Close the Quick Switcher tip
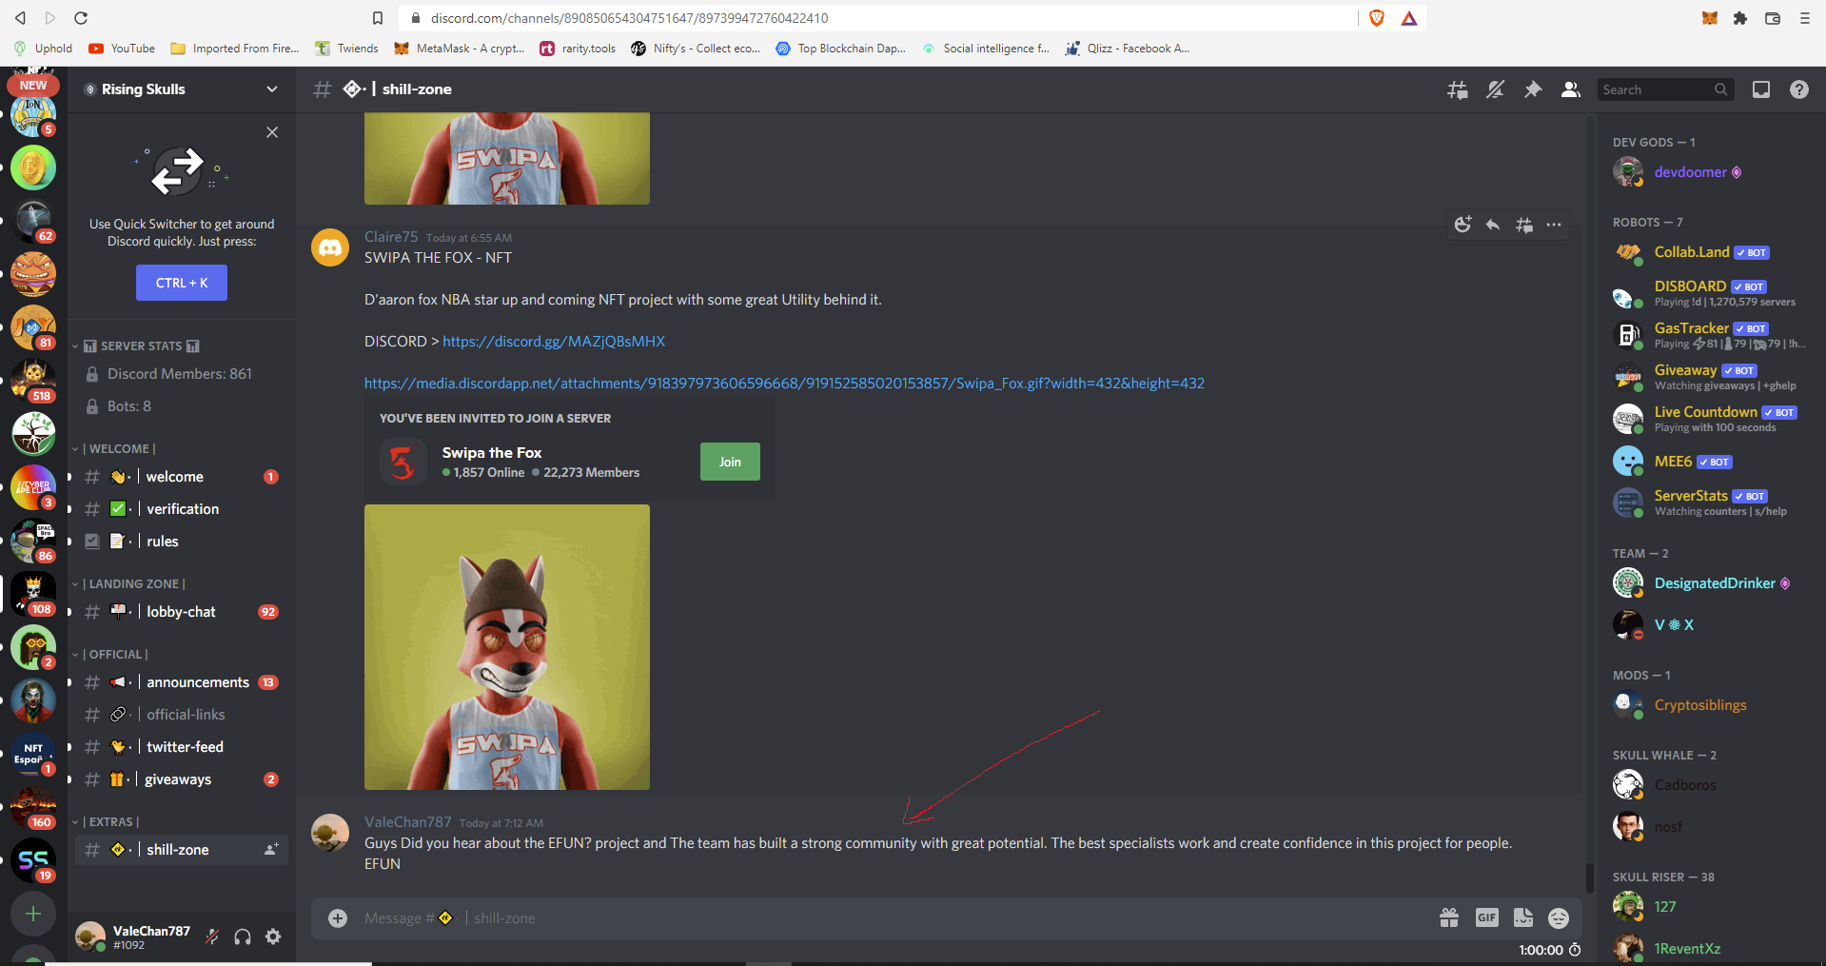This screenshot has width=1826, height=966. [x=272, y=132]
